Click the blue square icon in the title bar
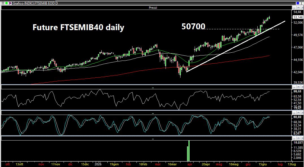Screen dimensions: 304x167 pos(298,3)
